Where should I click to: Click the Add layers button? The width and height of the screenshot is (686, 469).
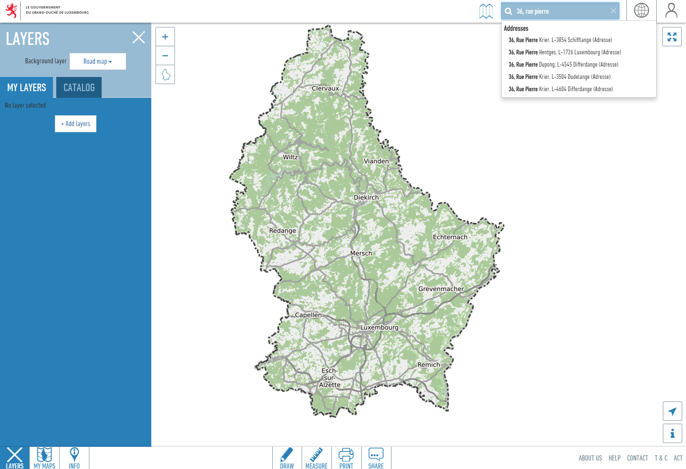point(76,124)
